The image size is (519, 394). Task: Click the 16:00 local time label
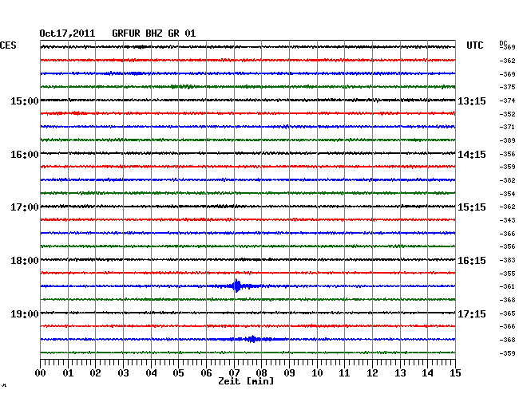click(25, 155)
